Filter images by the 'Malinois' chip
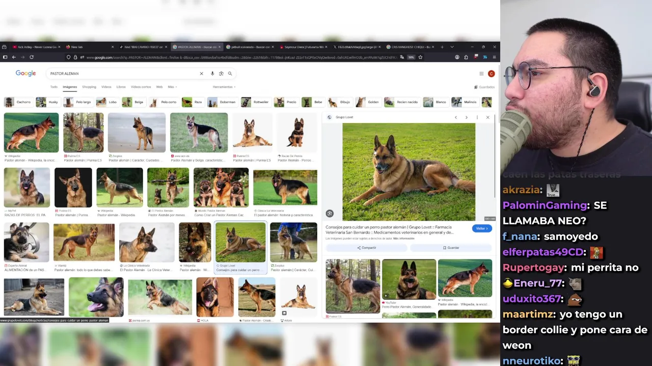 (465, 102)
